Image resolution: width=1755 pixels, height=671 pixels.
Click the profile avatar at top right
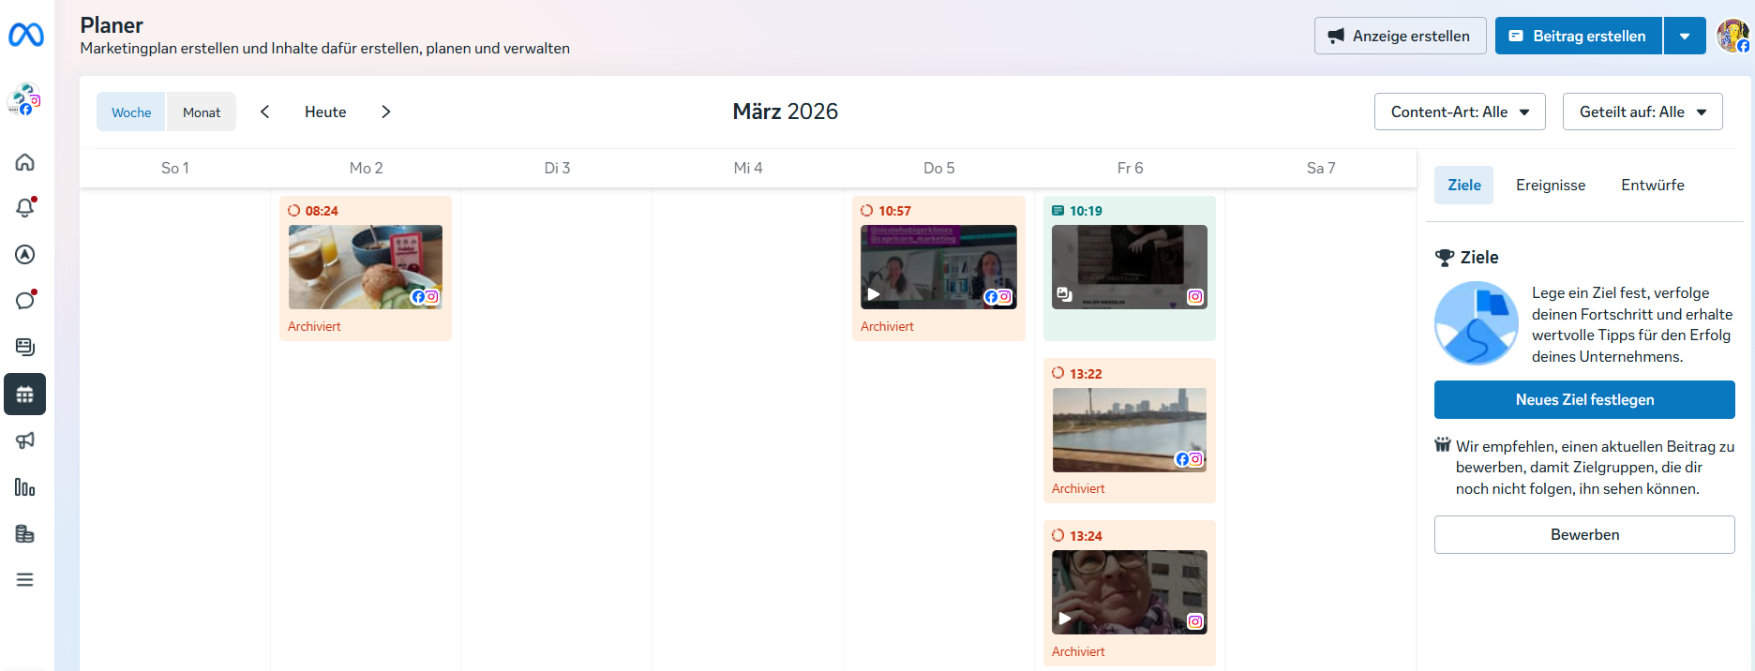click(1732, 36)
